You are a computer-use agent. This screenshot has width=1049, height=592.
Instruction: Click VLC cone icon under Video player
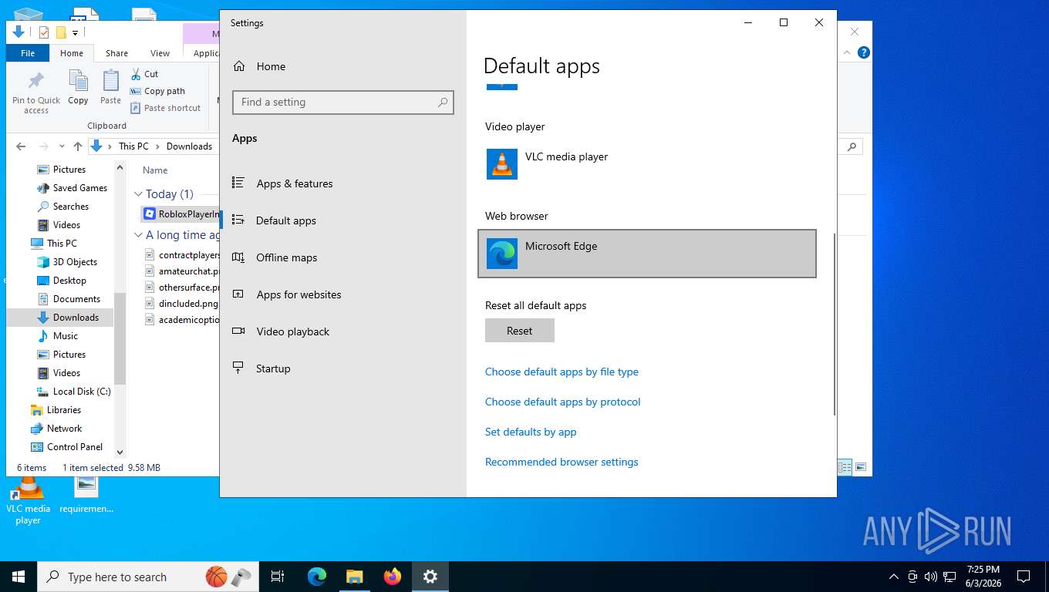pos(502,164)
